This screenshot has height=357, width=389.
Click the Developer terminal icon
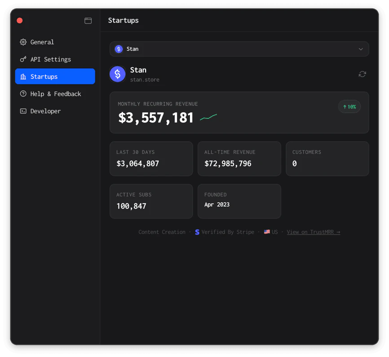(x=23, y=111)
